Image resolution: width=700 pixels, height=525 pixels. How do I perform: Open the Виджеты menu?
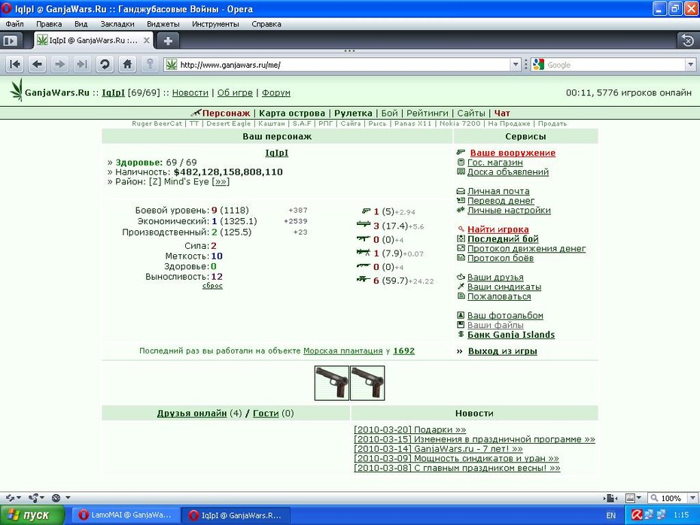coord(163,24)
